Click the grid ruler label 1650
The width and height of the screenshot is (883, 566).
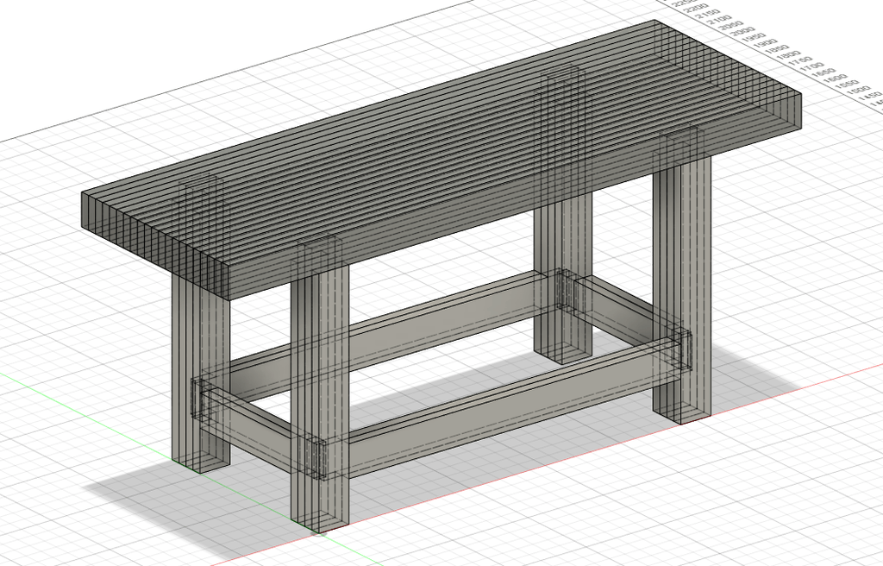click(824, 72)
